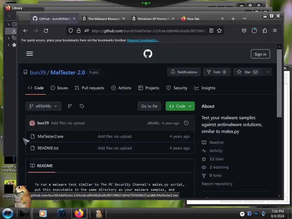This screenshot has height=219, width=292.
Task: Open e89d48c branch selector dropdown
Action: [43, 106]
